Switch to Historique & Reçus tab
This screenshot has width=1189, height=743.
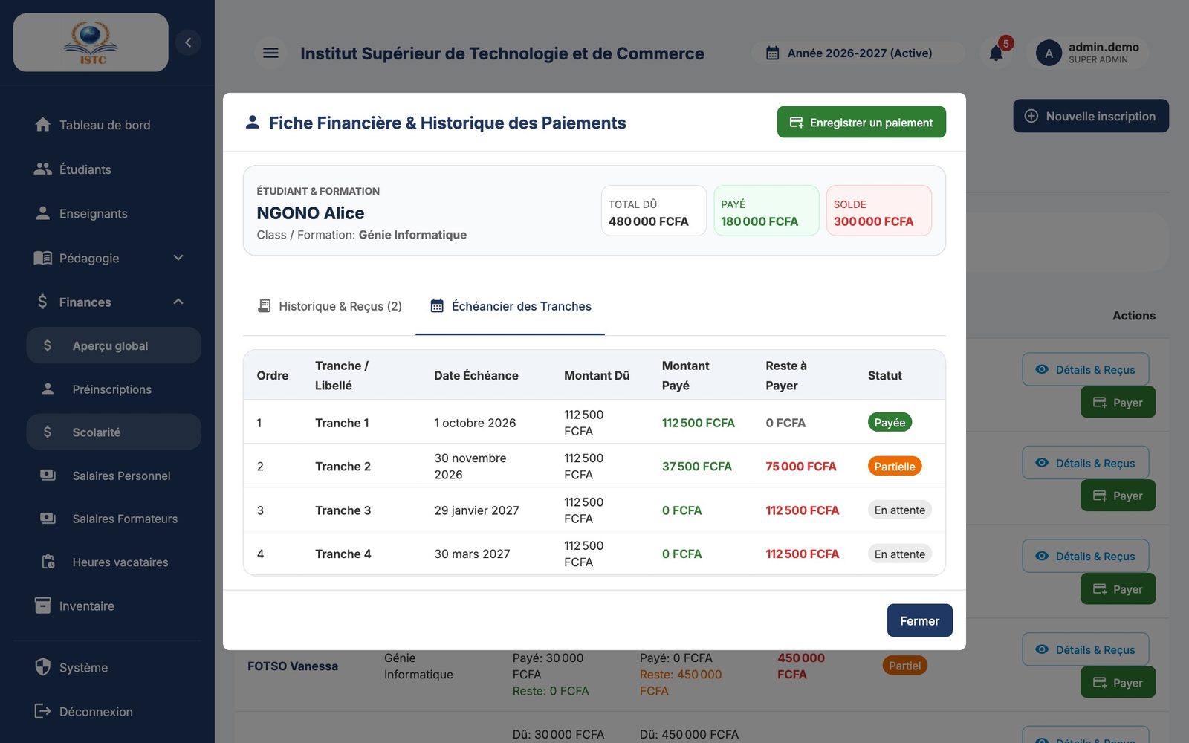[329, 306]
